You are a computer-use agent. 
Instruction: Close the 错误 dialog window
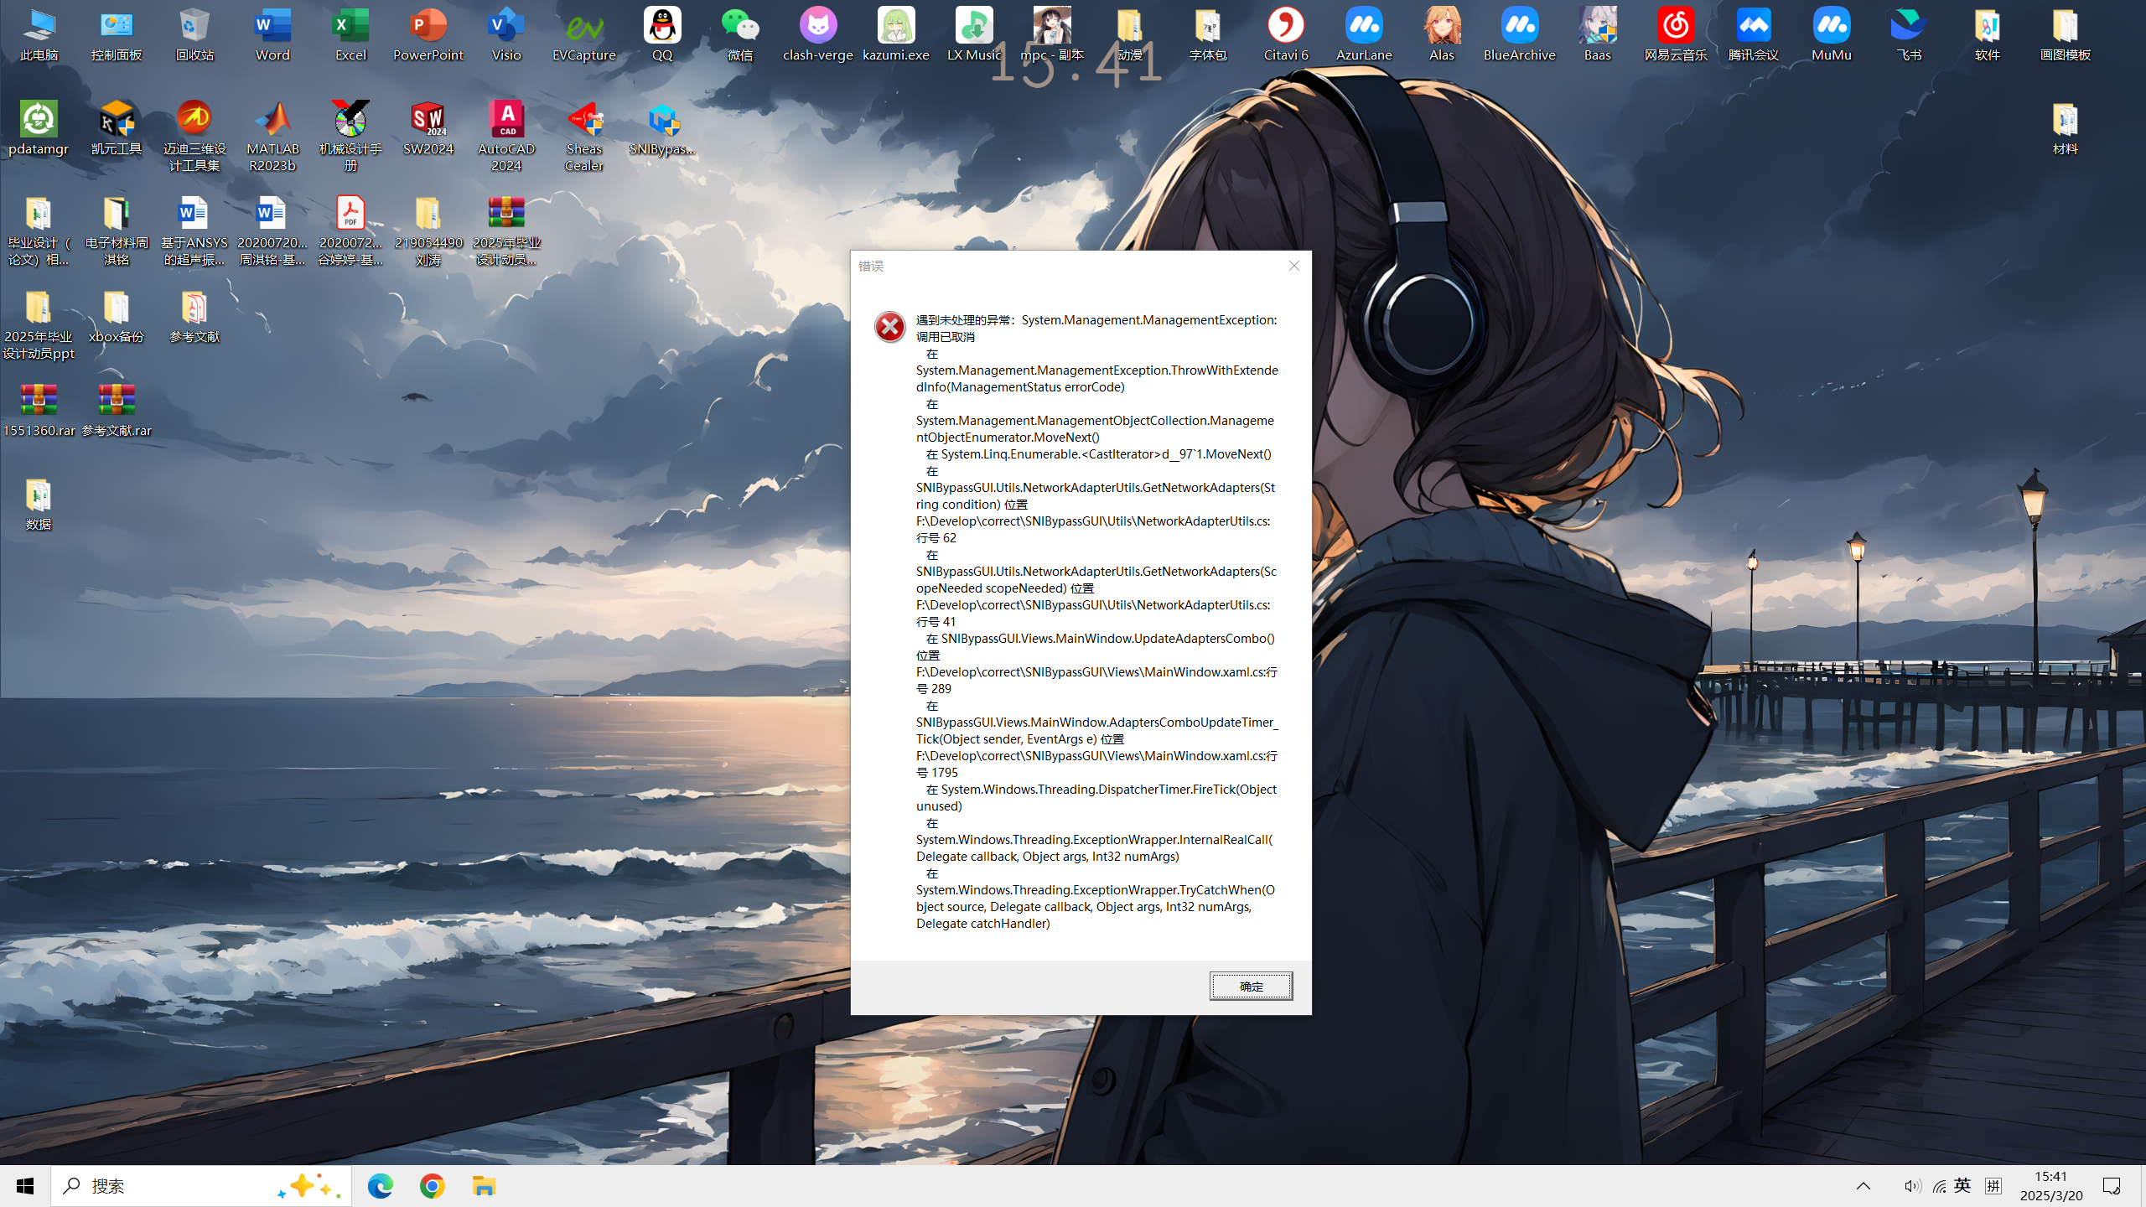1293,266
